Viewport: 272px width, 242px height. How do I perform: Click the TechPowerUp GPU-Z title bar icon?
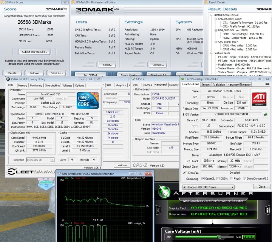[x=182, y=79]
